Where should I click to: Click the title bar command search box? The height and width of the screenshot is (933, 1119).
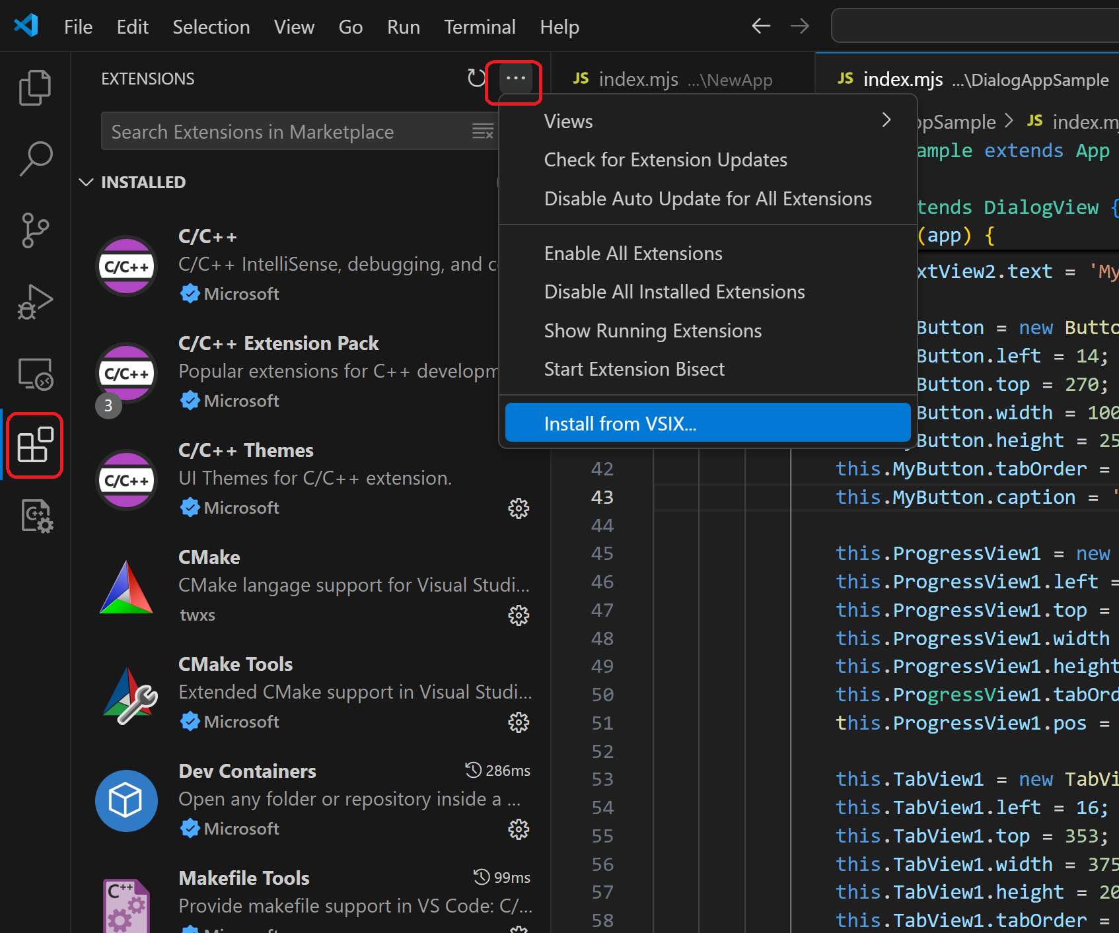tap(975, 26)
